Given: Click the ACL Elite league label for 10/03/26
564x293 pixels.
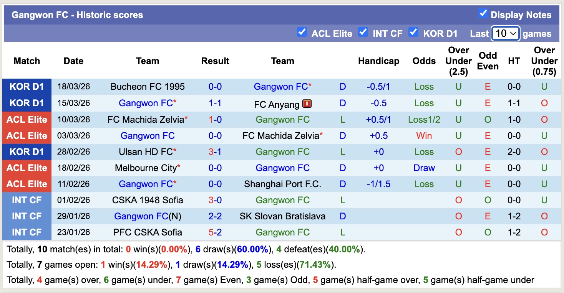Looking at the screenshot, I should 27,120.
